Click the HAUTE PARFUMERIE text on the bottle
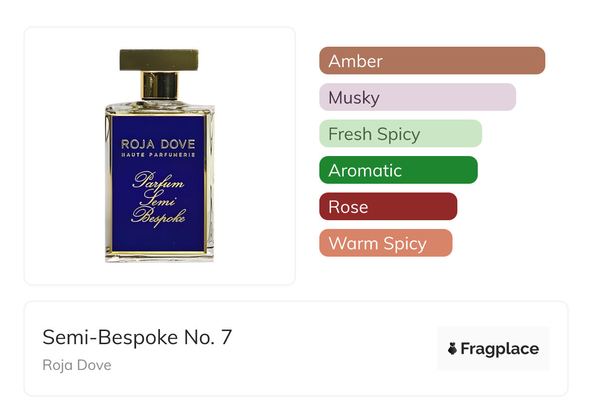Image resolution: width=592 pixels, height=420 pixels. click(x=158, y=155)
